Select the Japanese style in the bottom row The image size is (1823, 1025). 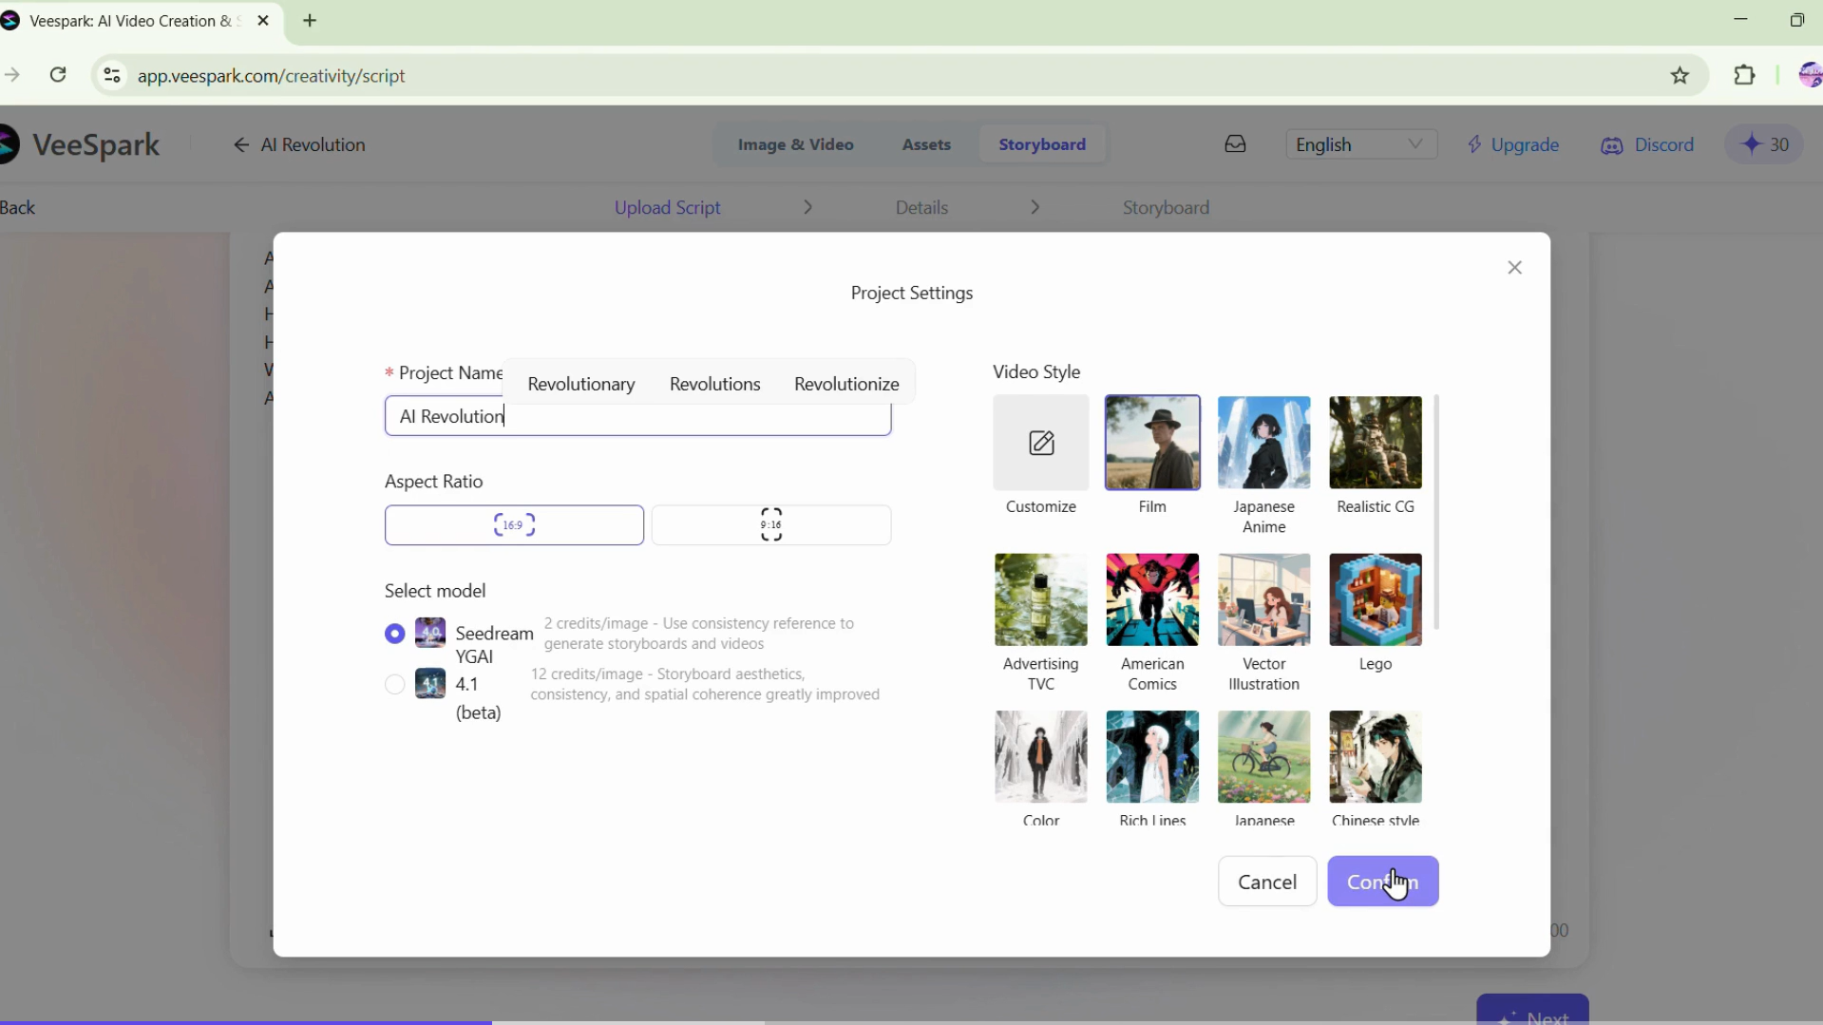(1263, 757)
